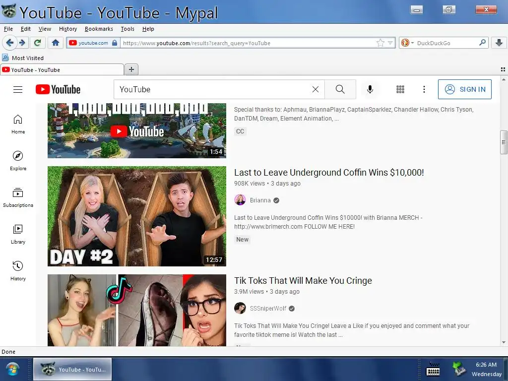Open the list all tabs grid icon
This screenshot has height=381, width=508.
point(503,69)
